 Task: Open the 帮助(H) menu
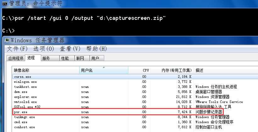(96, 49)
